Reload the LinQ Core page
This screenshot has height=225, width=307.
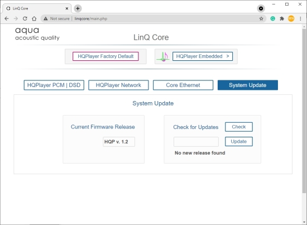click(25, 18)
